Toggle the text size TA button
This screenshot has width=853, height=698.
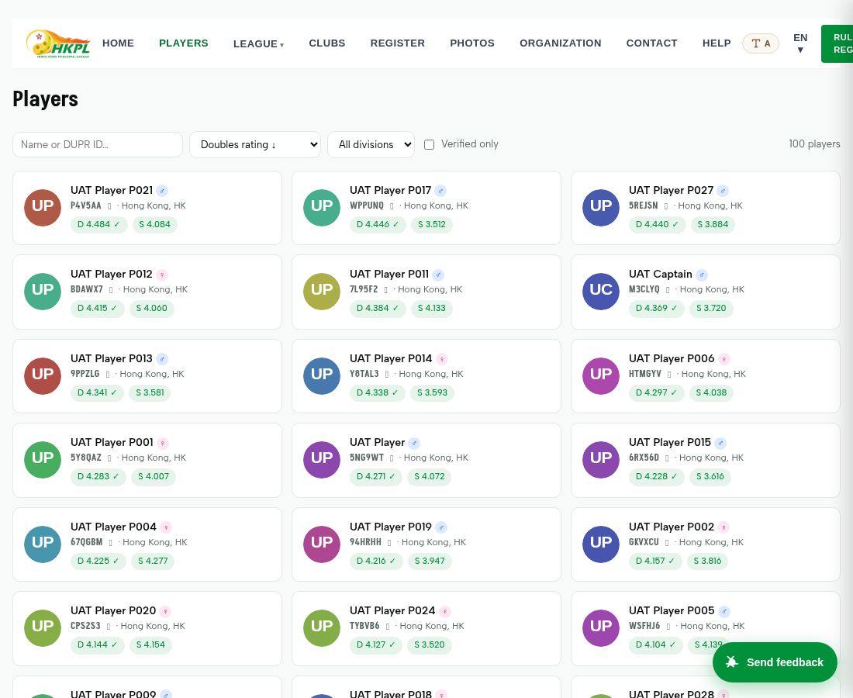click(761, 43)
